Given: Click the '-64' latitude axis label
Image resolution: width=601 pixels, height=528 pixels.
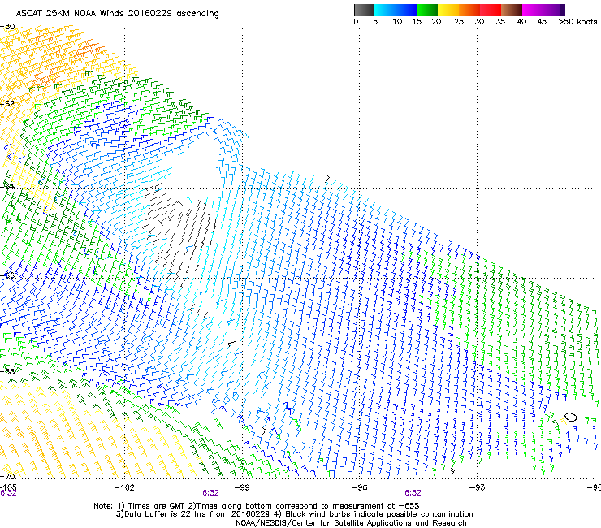Looking at the screenshot, I should pyautogui.click(x=7, y=186).
